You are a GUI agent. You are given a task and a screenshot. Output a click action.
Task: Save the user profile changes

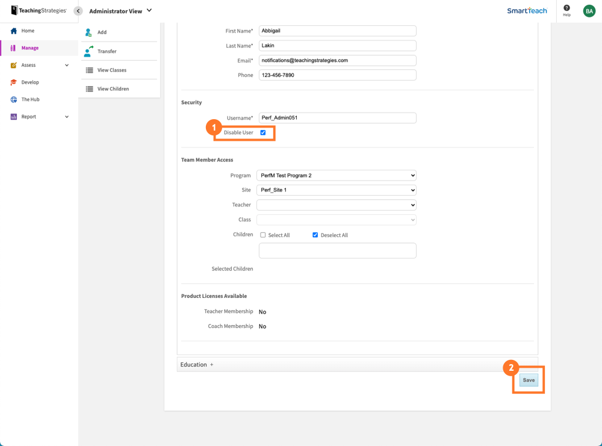coord(529,380)
